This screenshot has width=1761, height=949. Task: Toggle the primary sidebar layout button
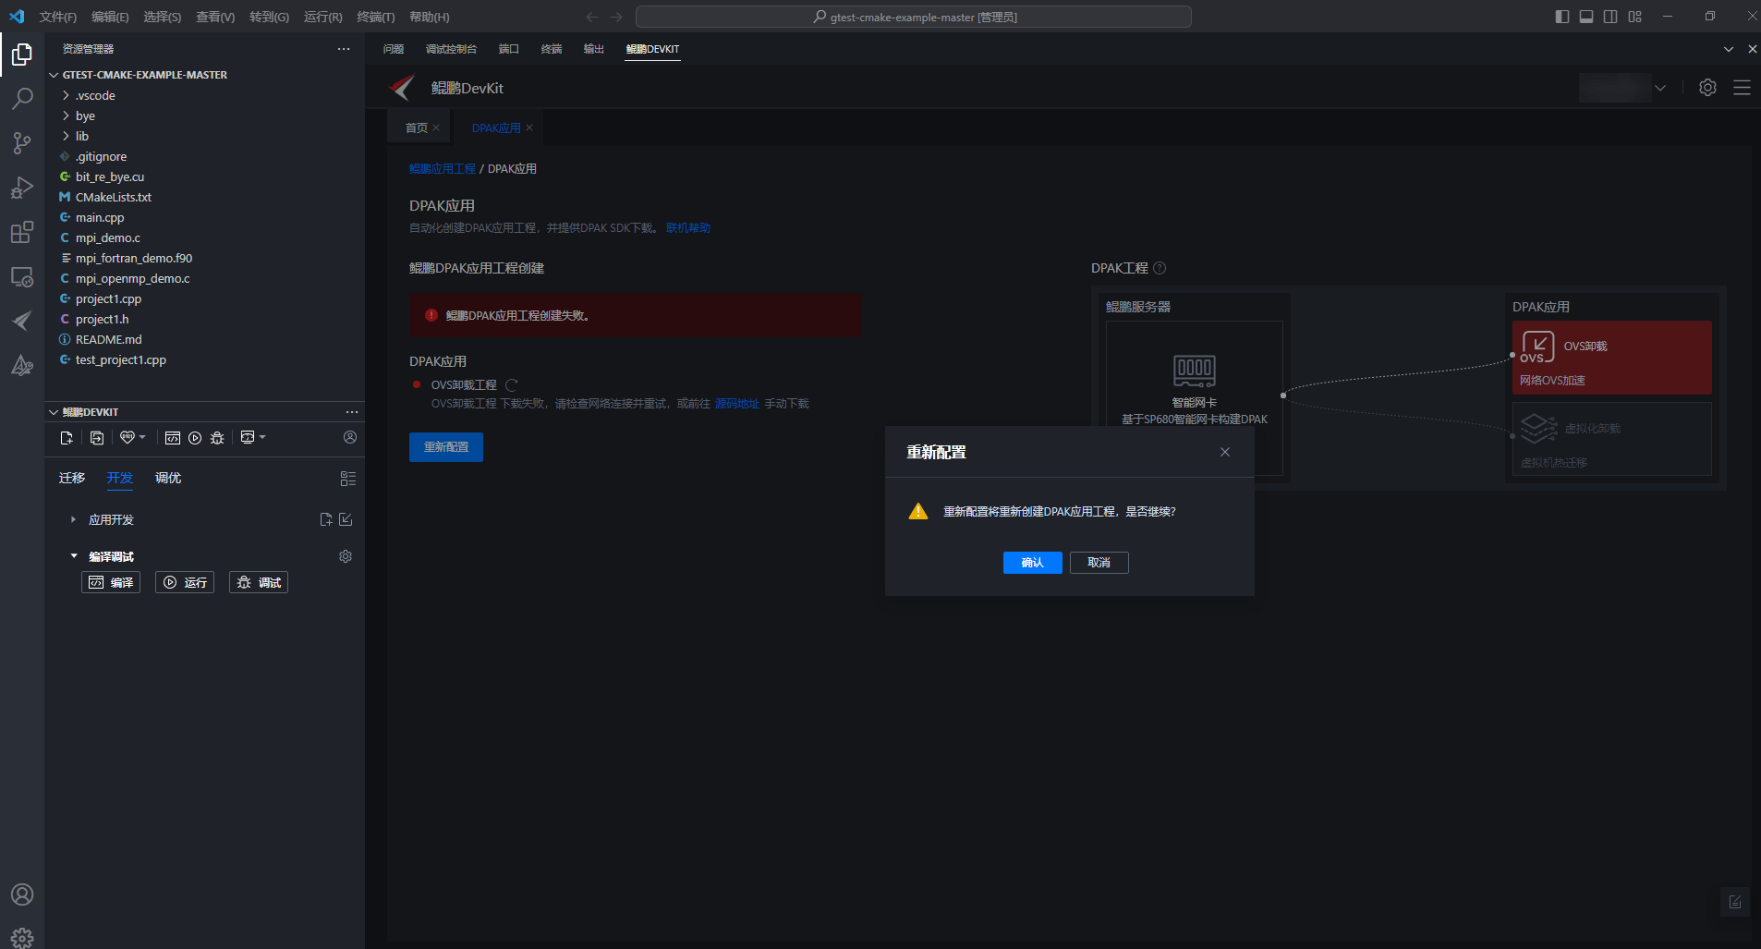(1562, 17)
